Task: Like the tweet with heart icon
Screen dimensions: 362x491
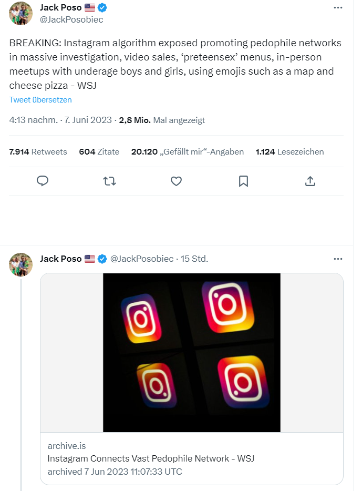Action: [177, 181]
